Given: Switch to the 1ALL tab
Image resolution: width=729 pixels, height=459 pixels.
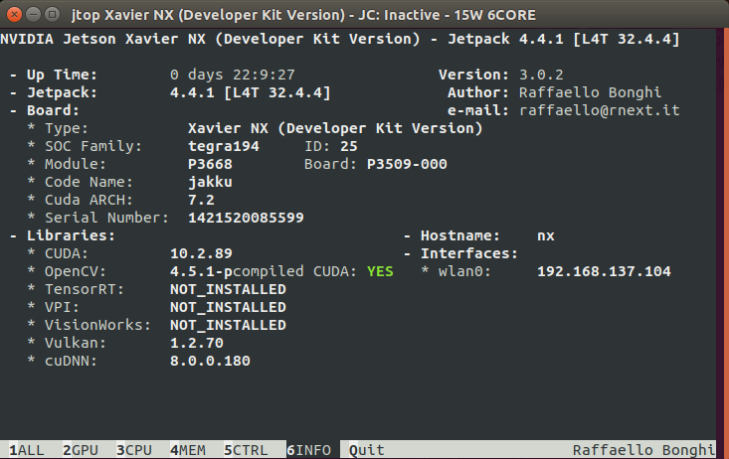Looking at the screenshot, I should tap(27, 450).
